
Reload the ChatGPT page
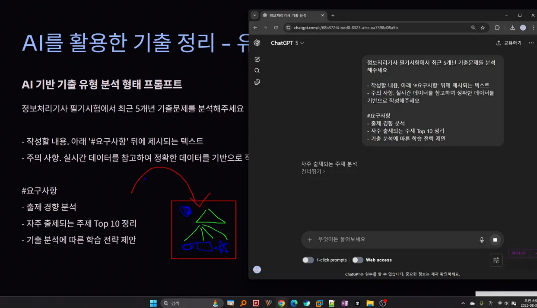pos(276,28)
